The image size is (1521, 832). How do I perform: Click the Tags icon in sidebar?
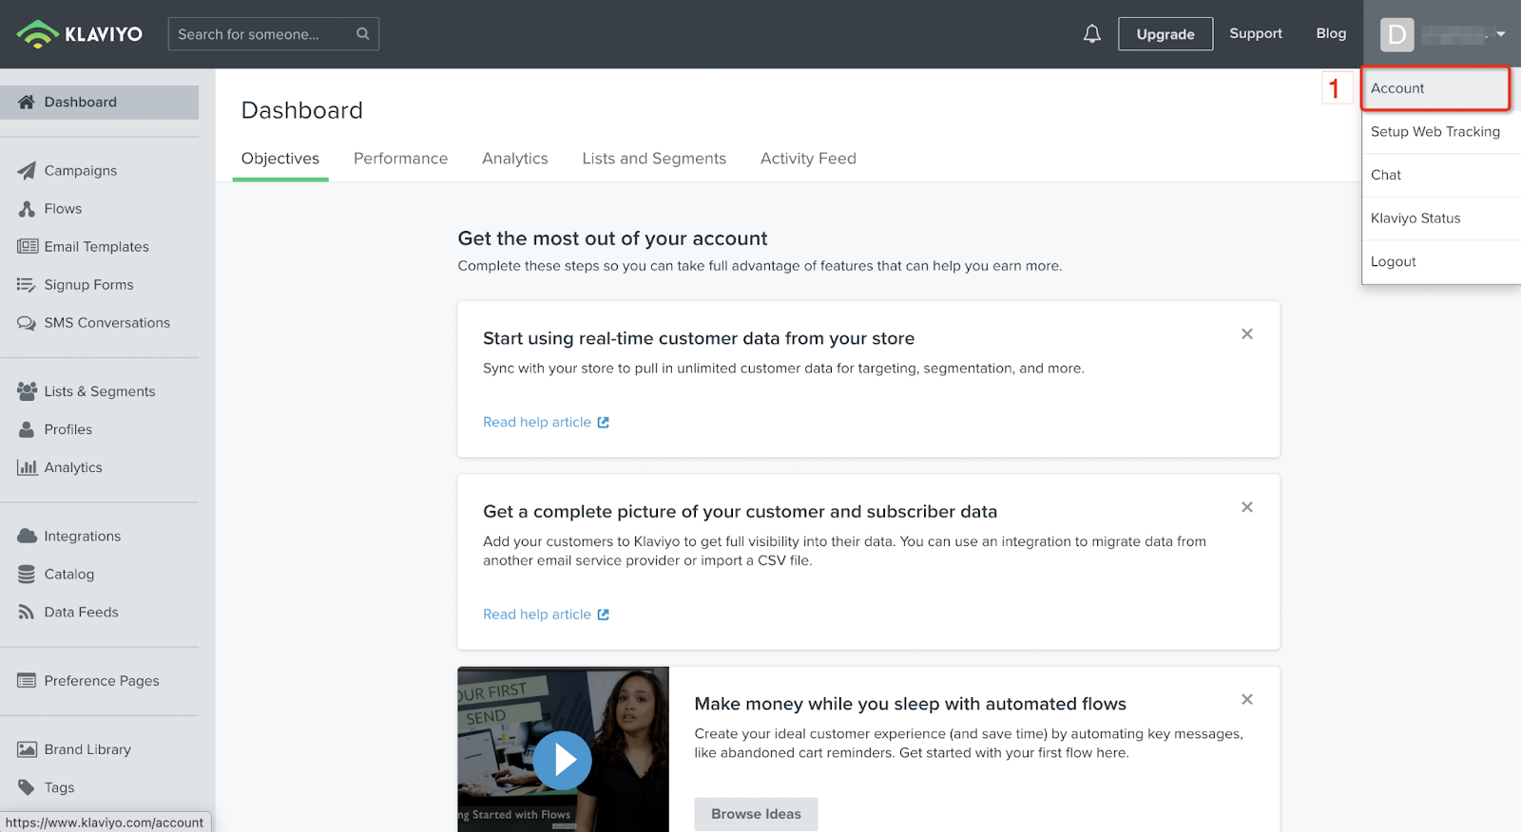click(27, 787)
